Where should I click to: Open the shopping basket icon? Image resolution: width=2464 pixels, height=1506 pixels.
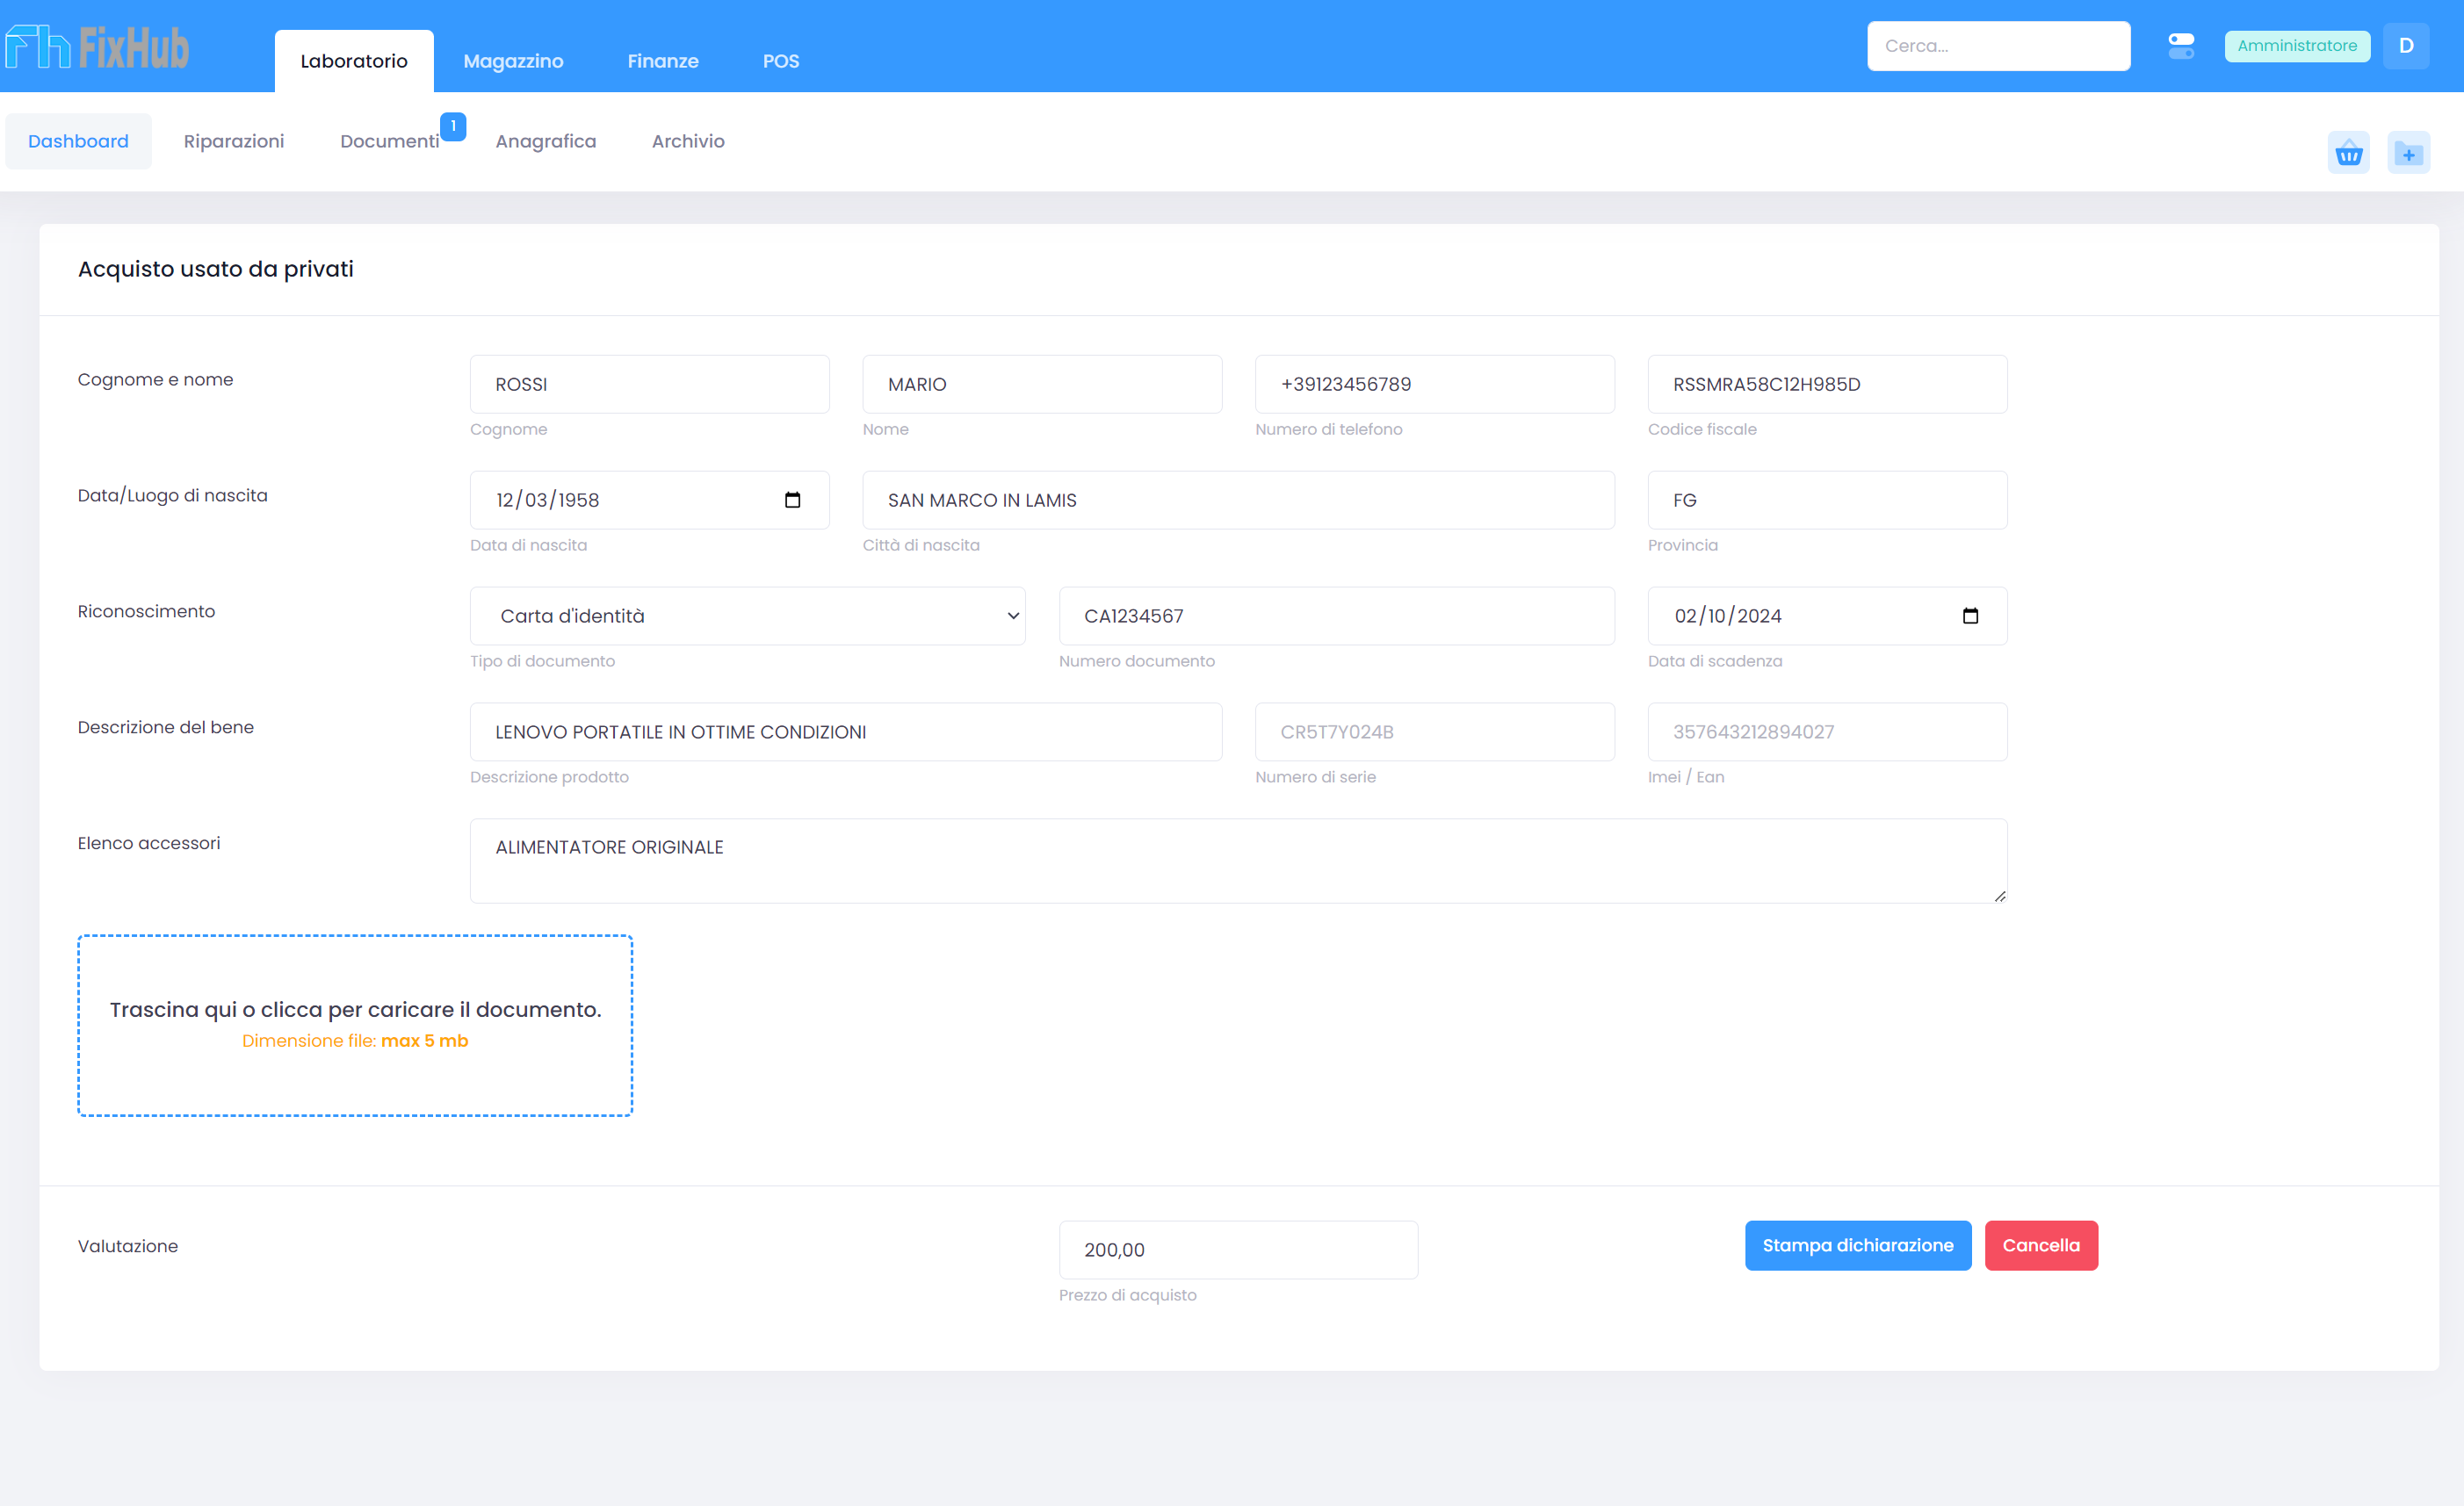(x=2348, y=153)
